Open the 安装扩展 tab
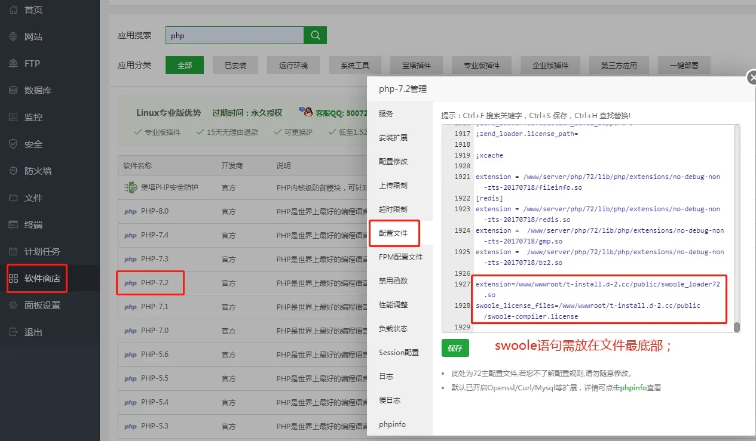The height and width of the screenshot is (441, 756). [393, 138]
